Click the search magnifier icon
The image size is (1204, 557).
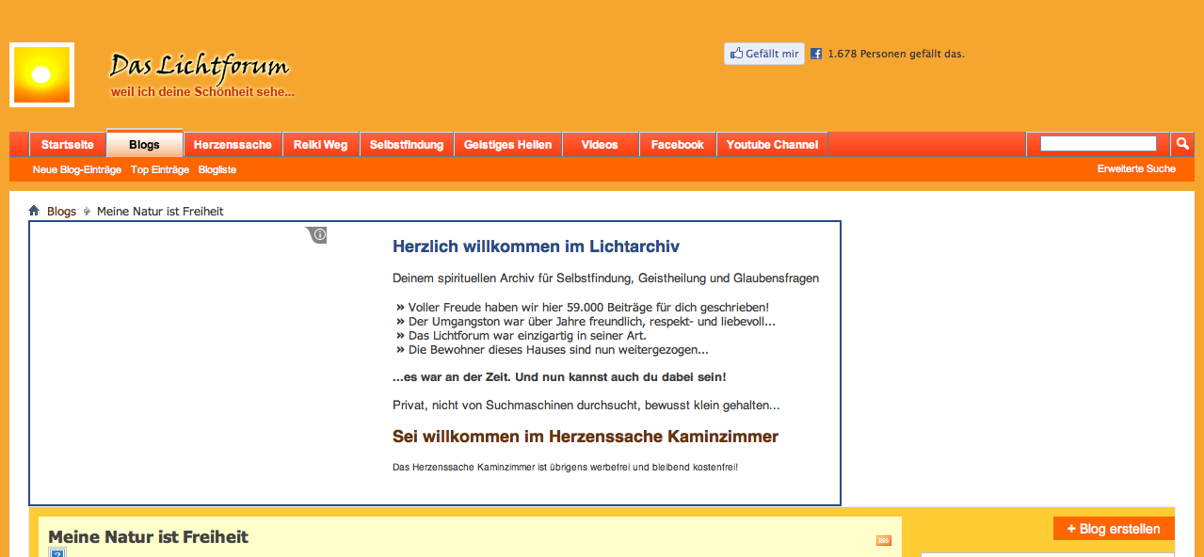click(1181, 144)
